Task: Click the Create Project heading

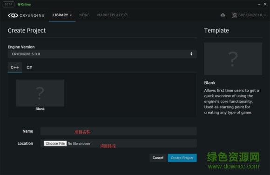Action: [27, 31]
